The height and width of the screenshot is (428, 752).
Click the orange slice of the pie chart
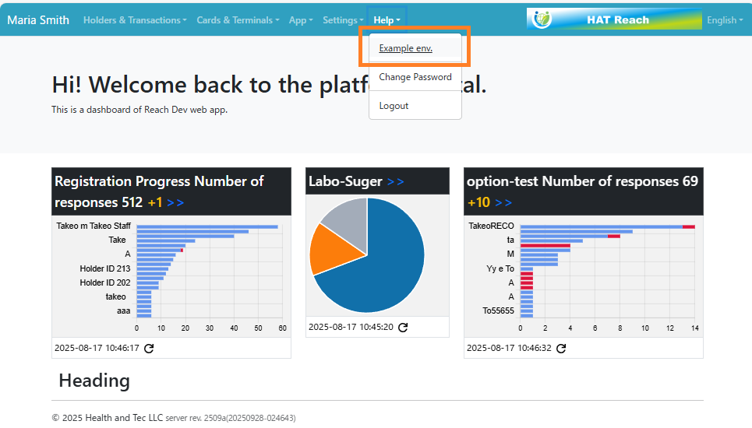[327, 249]
